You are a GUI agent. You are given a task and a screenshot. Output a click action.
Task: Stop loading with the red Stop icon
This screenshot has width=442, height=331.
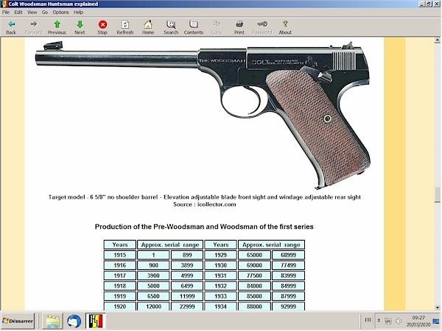(x=102, y=28)
